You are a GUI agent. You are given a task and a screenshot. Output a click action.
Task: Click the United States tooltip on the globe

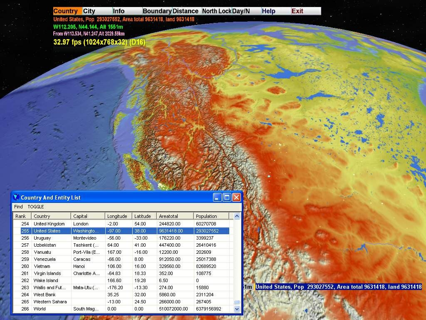point(339,287)
